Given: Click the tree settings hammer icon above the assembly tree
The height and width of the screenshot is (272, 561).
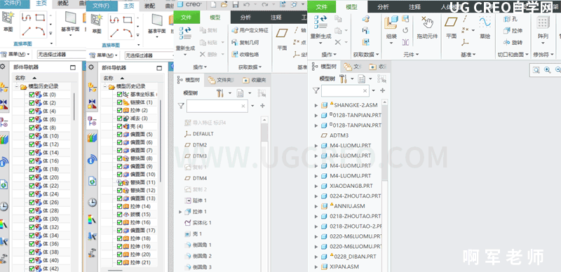Looking at the screenshot, I should tap(343, 79).
